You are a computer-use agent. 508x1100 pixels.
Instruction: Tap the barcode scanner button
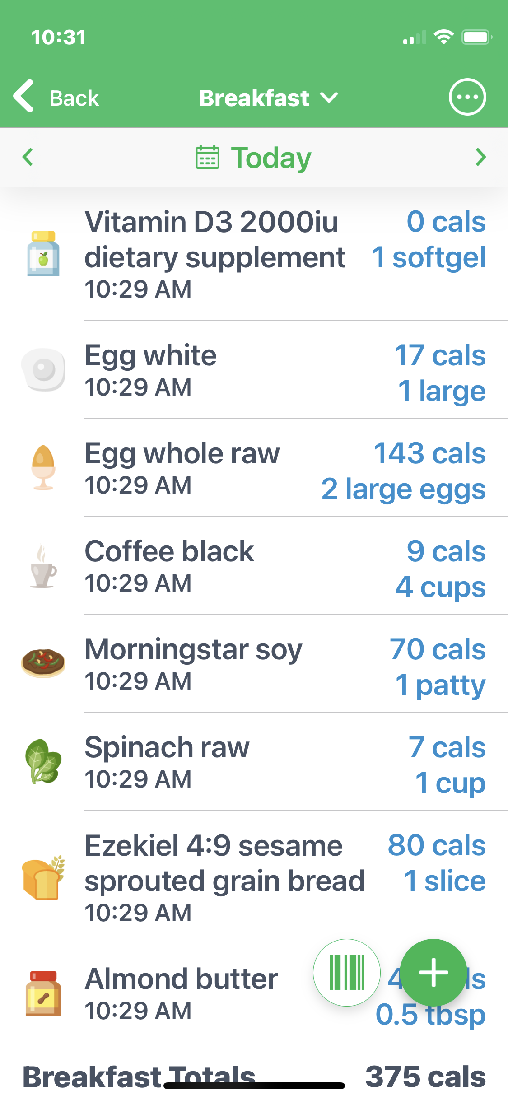347,973
